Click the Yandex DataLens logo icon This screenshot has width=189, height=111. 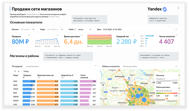point(165,9)
